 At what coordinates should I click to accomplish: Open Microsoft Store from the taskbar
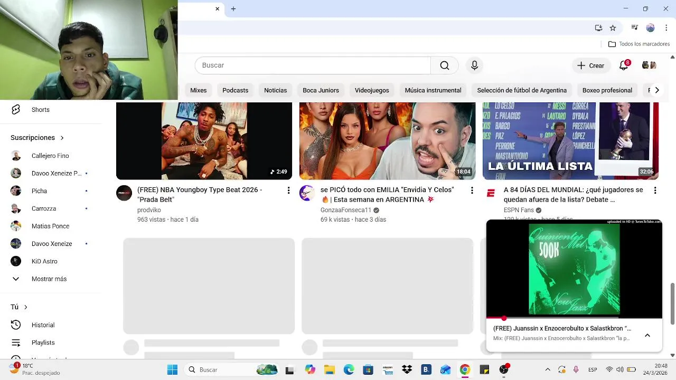(x=368, y=370)
